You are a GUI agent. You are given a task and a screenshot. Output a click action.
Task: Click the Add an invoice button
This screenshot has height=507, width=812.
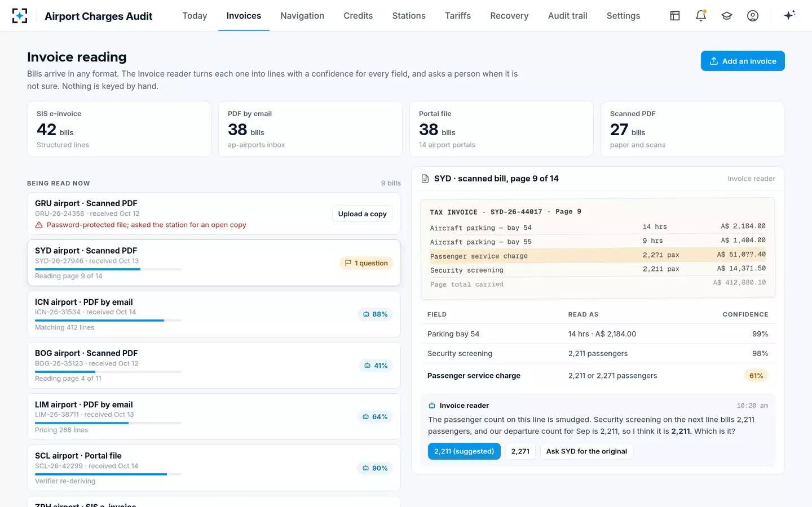(743, 61)
